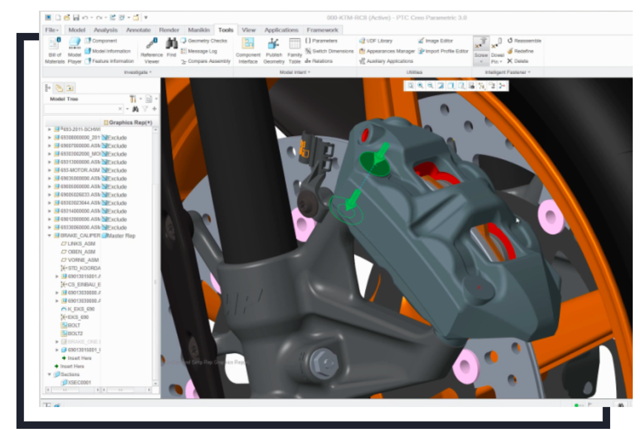
Task: Open the Analysis tab
Action: pyautogui.click(x=105, y=30)
